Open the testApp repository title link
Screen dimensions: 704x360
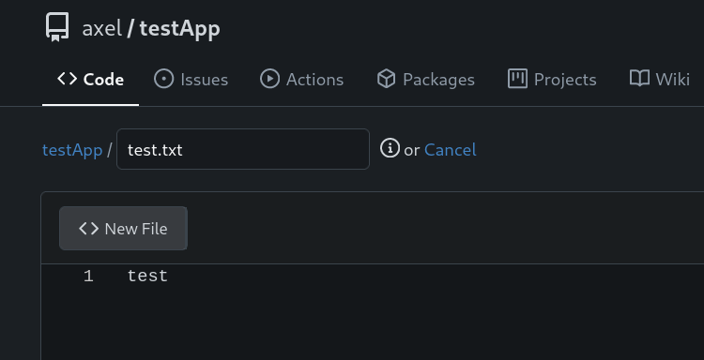tap(179, 28)
